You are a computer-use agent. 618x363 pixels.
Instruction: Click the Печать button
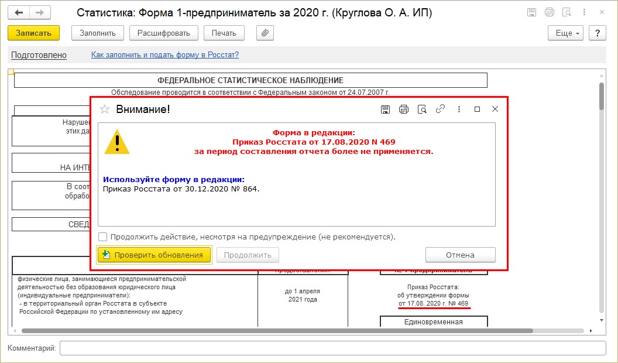point(224,33)
